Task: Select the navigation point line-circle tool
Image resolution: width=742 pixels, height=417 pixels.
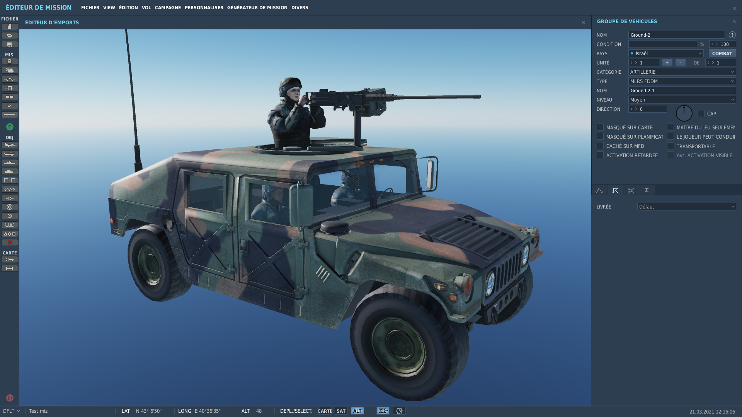Action: pos(10,198)
